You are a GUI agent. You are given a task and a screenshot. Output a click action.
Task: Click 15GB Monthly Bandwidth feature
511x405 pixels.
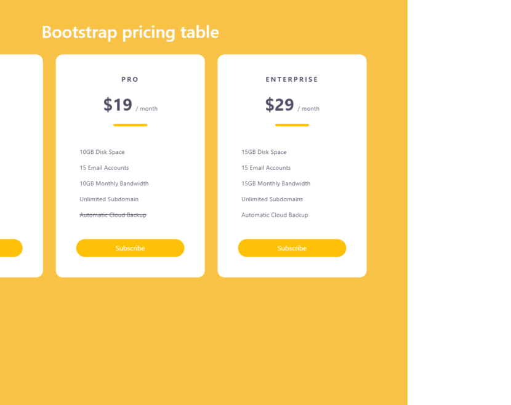pyautogui.click(x=276, y=183)
